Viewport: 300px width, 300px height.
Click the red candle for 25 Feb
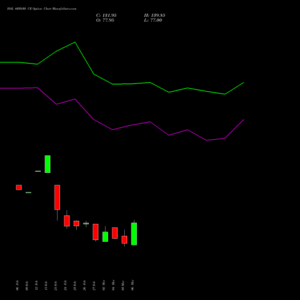pos(76,223)
